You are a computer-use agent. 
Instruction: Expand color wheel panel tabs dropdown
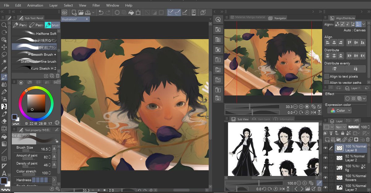click(x=59, y=82)
